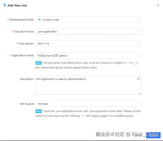Clear the Description text with the circular X icon
The height and width of the screenshot is (141, 163).
138,78
